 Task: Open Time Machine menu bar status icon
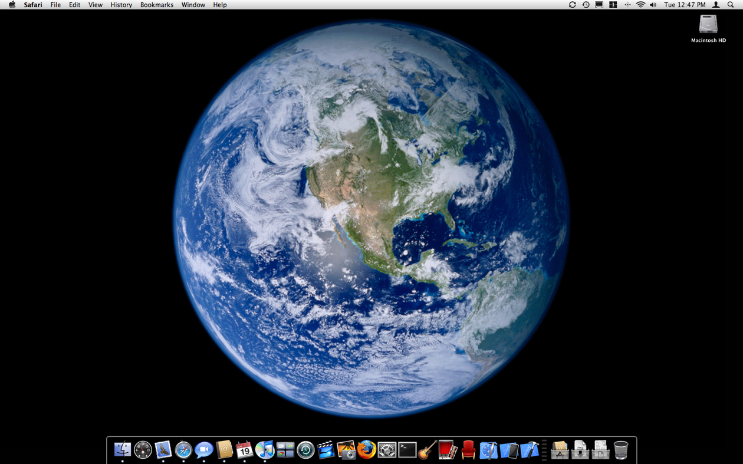tap(586, 5)
